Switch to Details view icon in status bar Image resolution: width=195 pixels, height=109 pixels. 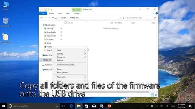(x=152, y=95)
